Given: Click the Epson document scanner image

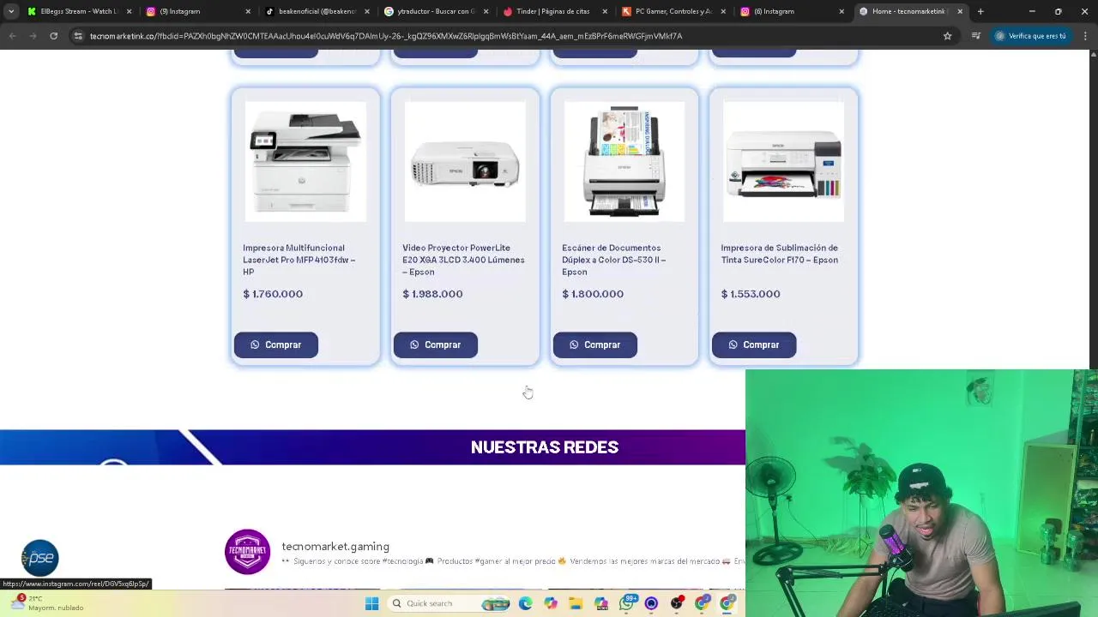Looking at the screenshot, I should click(624, 162).
